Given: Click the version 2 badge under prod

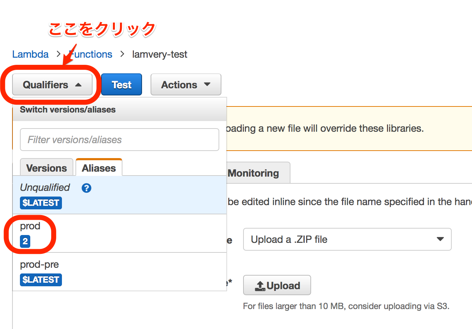Looking at the screenshot, I should pyautogui.click(x=25, y=241).
